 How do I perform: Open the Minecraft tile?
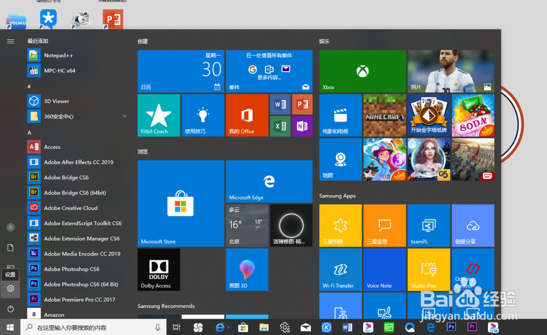(385, 115)
